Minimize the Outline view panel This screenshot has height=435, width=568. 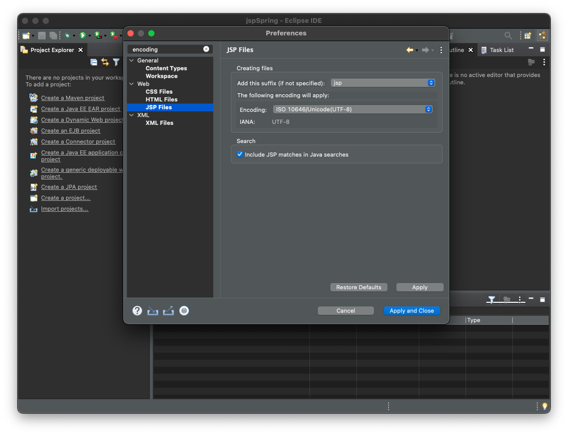click(x=531, y=48)
